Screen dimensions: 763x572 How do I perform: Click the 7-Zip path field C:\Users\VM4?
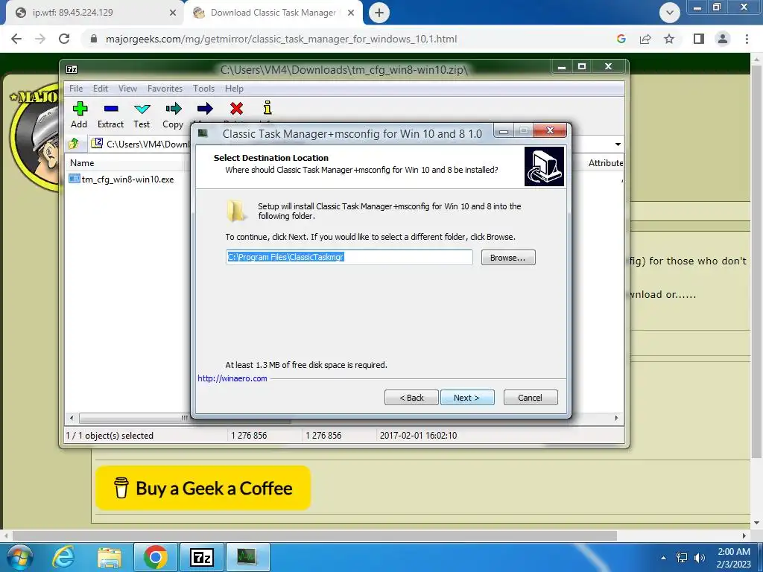pyautogui.click(x=148, y=144)
